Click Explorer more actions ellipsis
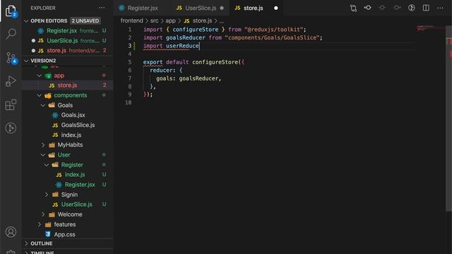This screenshot has width=452, height=254. [102, 8]
